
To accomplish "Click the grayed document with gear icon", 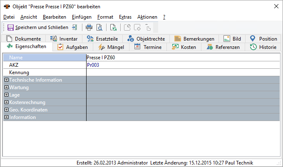I will point(137,27).
